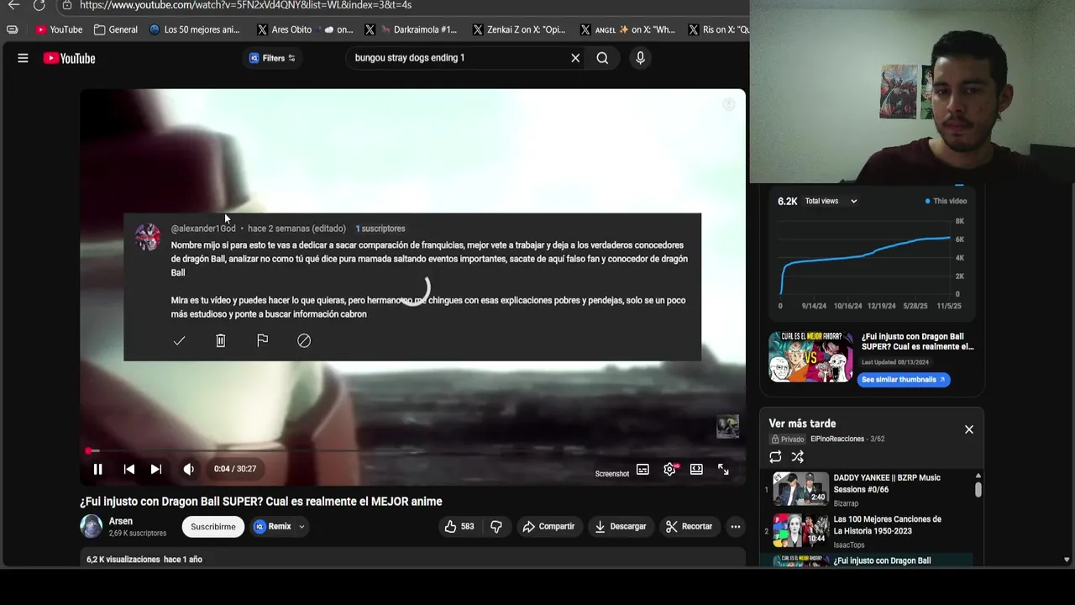The width and height of the screenshot is (1075, 605).
Task: Open the YouTube hamburger guide menu
Action: pos(23,58)
